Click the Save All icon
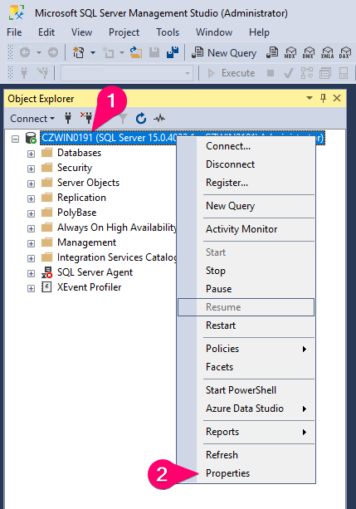356x509 pixels. (173, 52)
